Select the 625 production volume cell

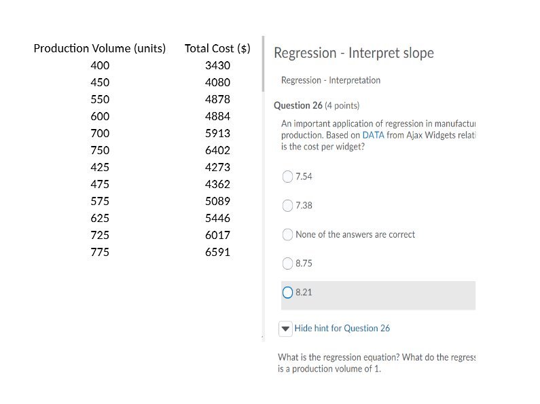pos(100,218)
